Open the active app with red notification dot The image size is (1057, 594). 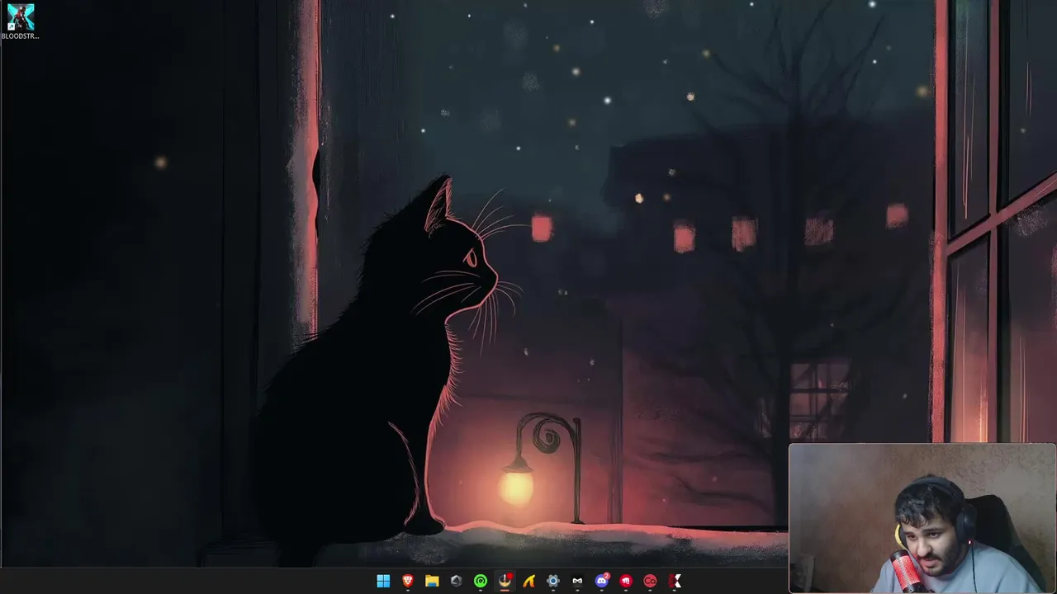[505, 581]
